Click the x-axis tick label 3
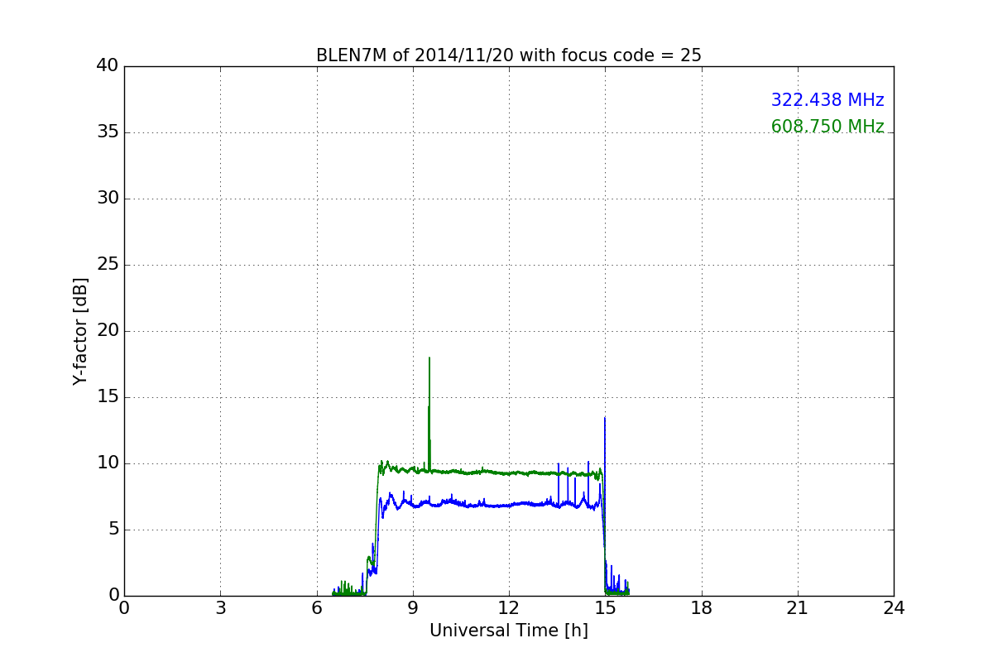Viewport: 993px width, 662px height. pos(220,608)
